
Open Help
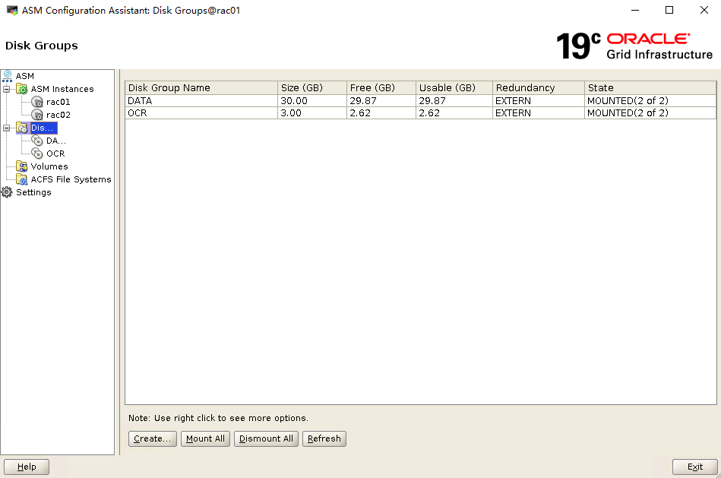coord(27,467)
